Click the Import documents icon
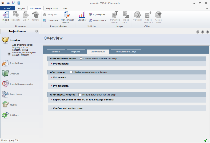 click(x=6, y=15)
